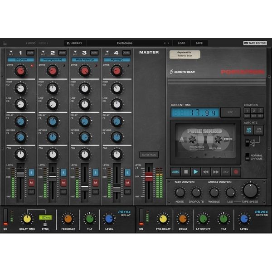Toggle the Rev reverse playback button

tap(226, 172)
